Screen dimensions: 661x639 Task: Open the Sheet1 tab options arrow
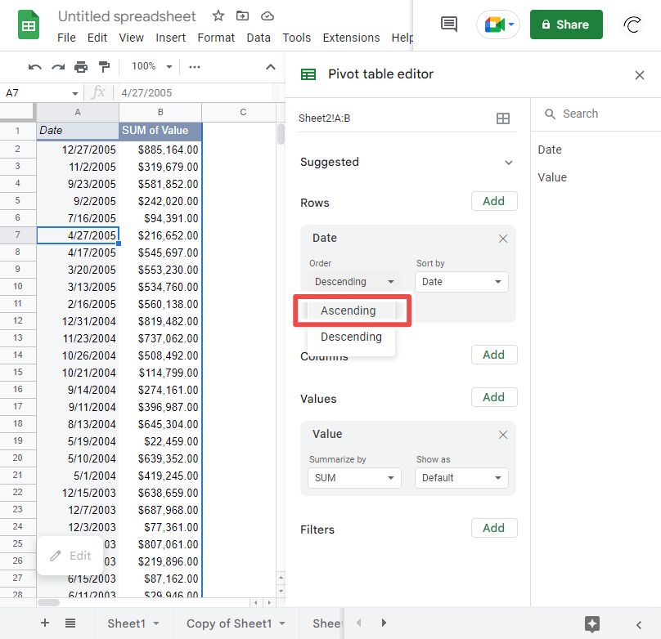point(156,623)
